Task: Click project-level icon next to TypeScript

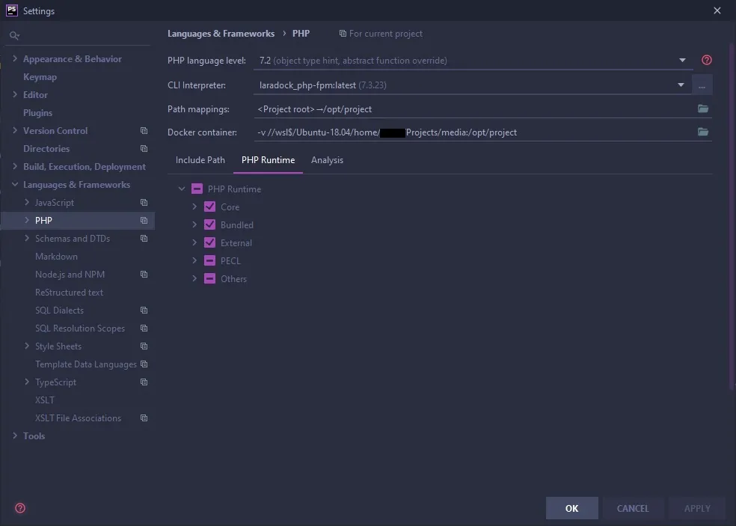Action: 144,382
